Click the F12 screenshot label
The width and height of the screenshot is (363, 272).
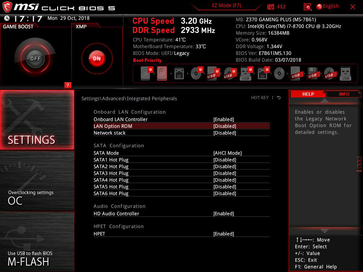pos(281,7)
